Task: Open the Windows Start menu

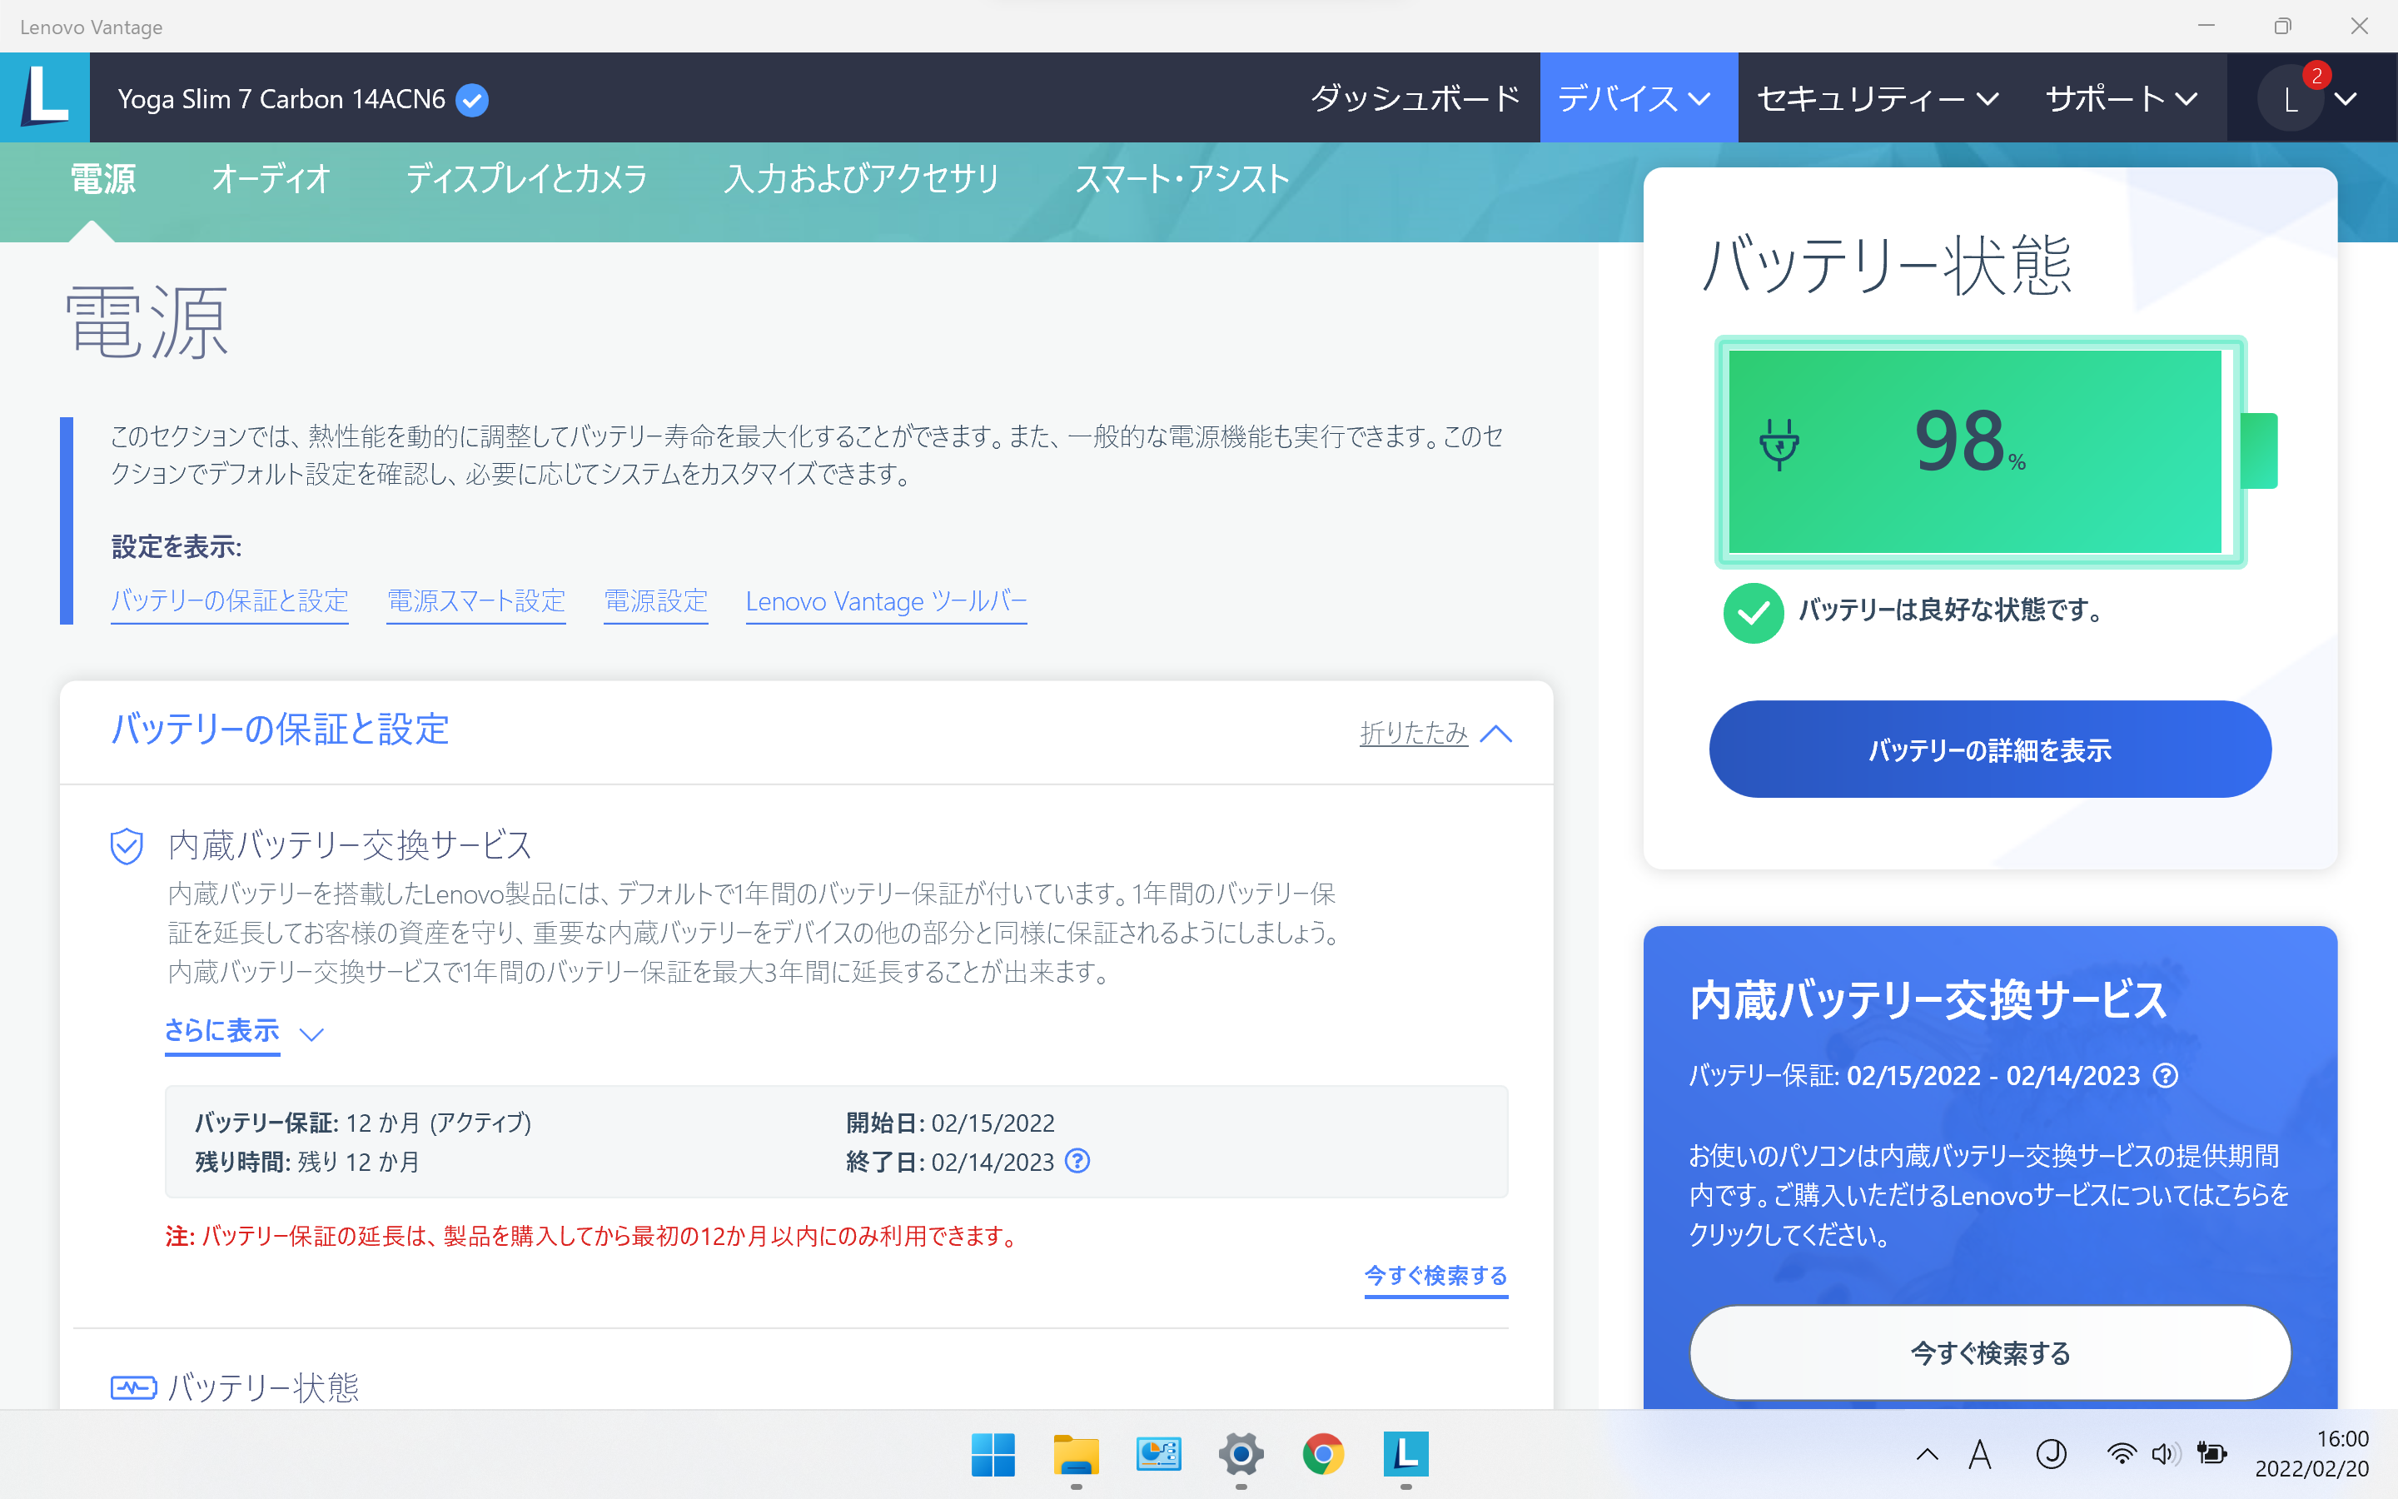Action: [993, 1454]
